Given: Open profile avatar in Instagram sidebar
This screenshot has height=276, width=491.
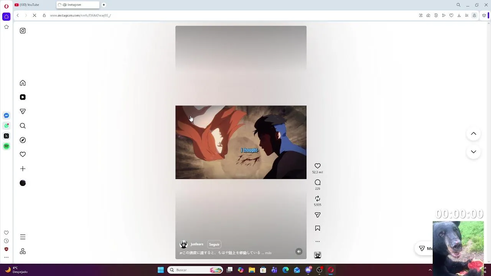Looking at the screenshot, I should [23, 183].
